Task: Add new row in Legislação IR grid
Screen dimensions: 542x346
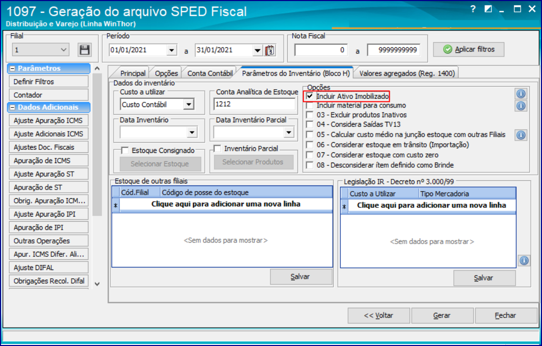Action: pyautogui.click(x=431, y=206)
